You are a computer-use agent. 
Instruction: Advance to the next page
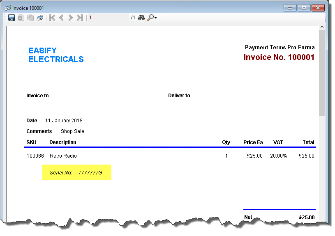(71, 18)
